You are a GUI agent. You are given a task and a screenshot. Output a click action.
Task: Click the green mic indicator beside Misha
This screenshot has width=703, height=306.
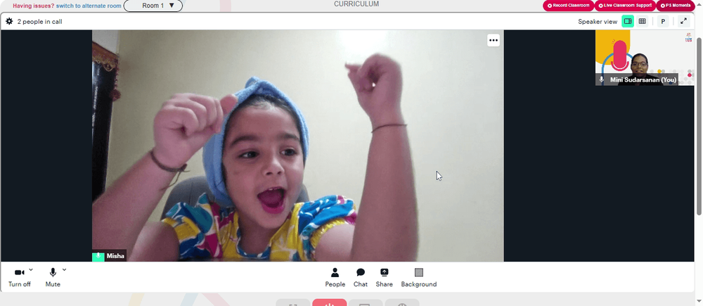[x=98, y=256]
